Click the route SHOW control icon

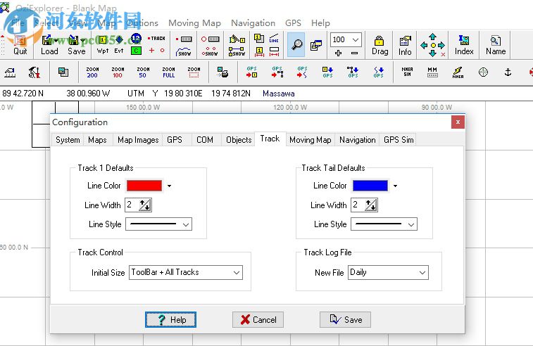click(x=237, y=51)
